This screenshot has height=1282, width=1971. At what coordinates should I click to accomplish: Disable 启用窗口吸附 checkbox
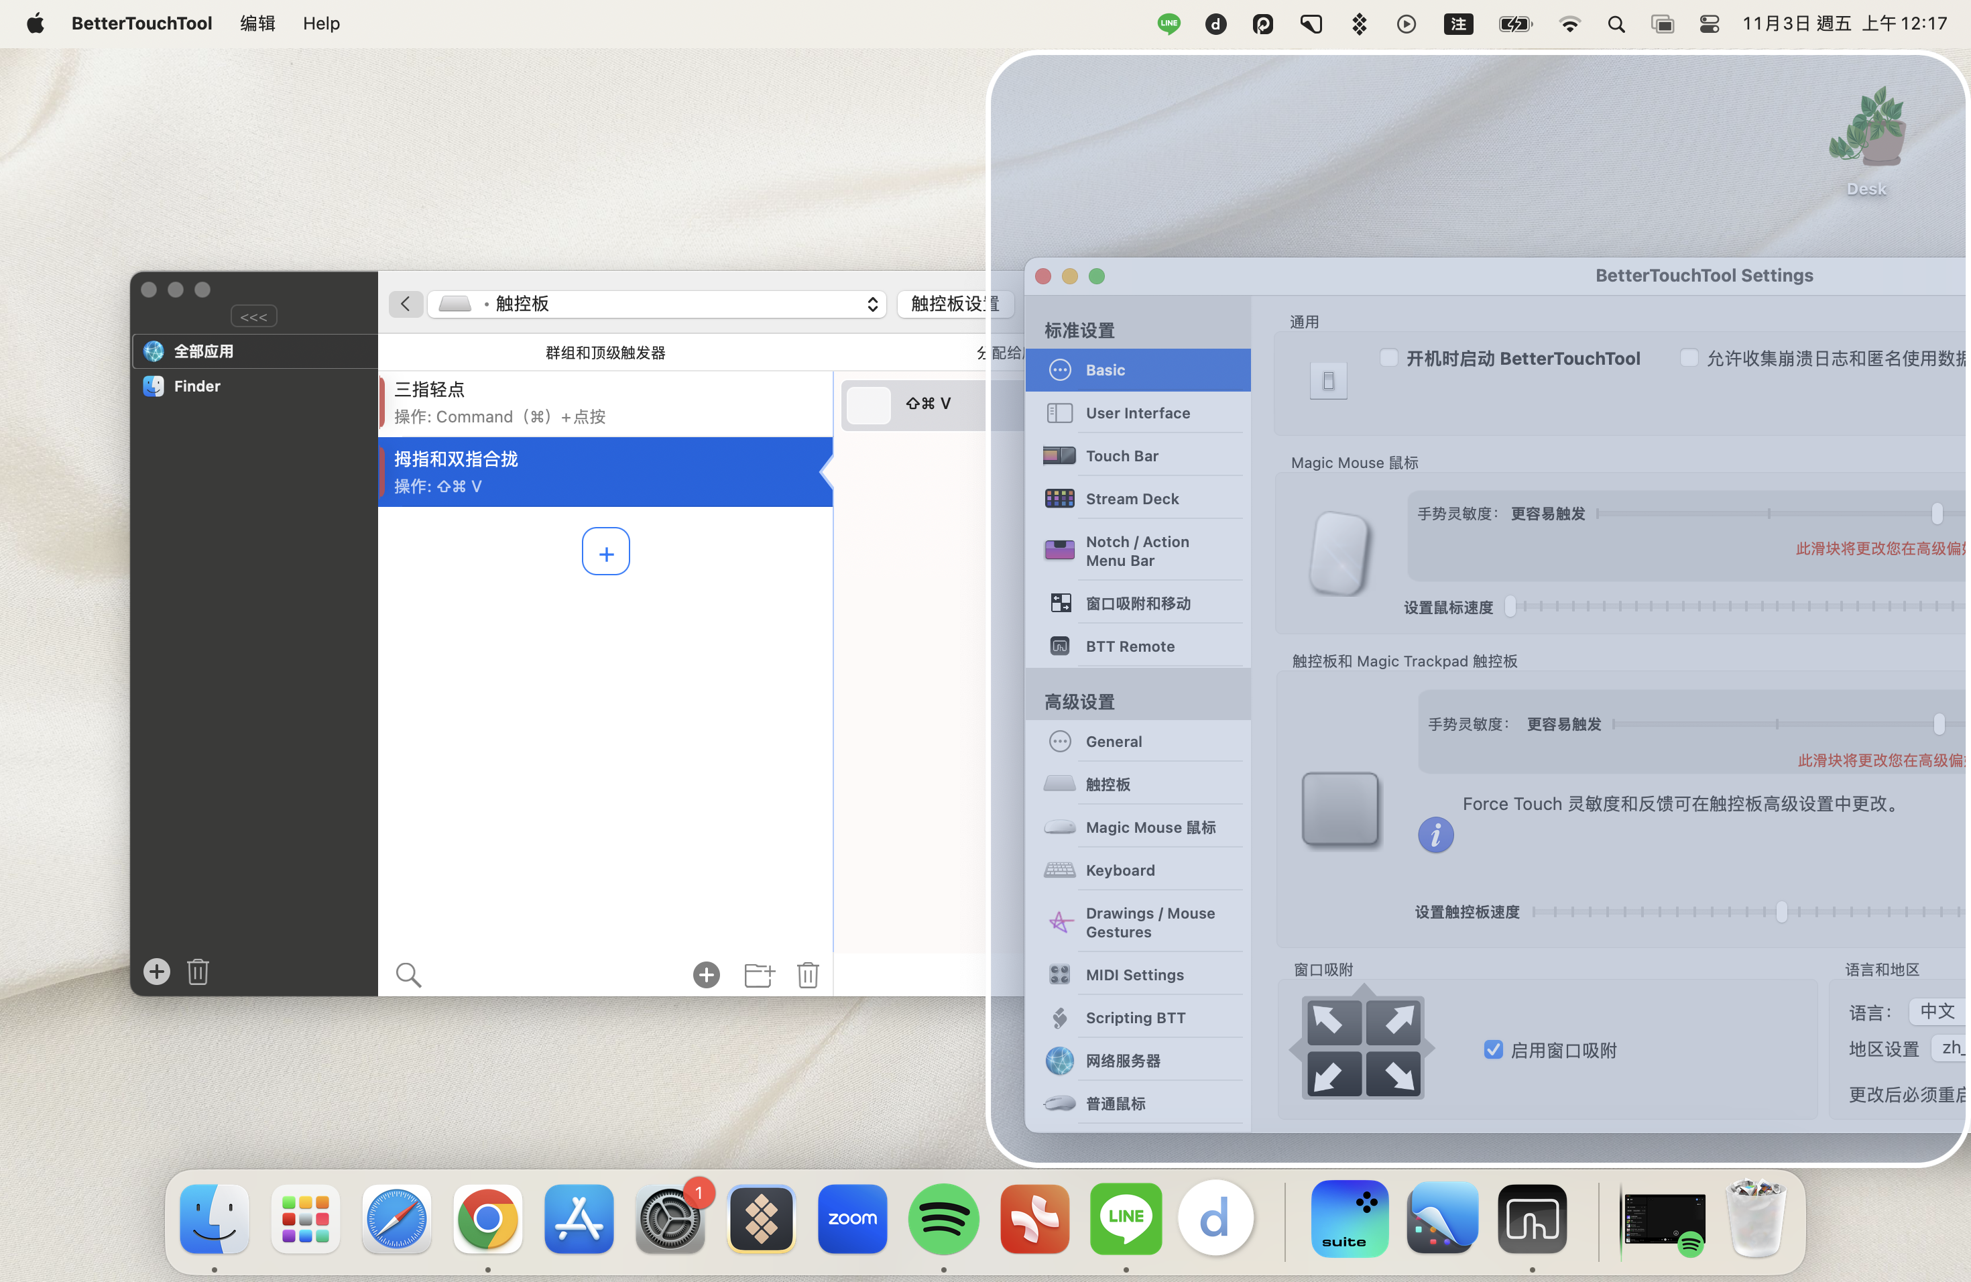[1493, 1050]
